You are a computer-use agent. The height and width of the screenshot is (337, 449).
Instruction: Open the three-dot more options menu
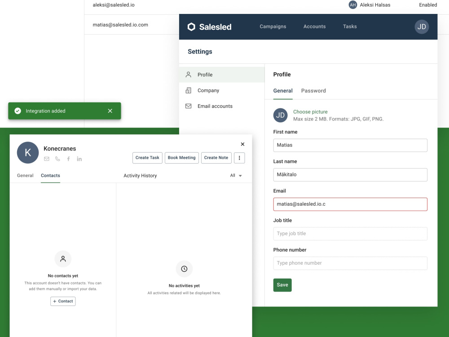point(239,158)
